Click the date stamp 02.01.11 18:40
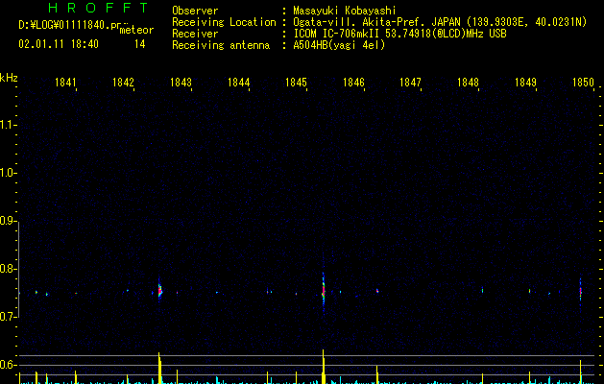Screen dimensions: 604x384 click(59, 44)
